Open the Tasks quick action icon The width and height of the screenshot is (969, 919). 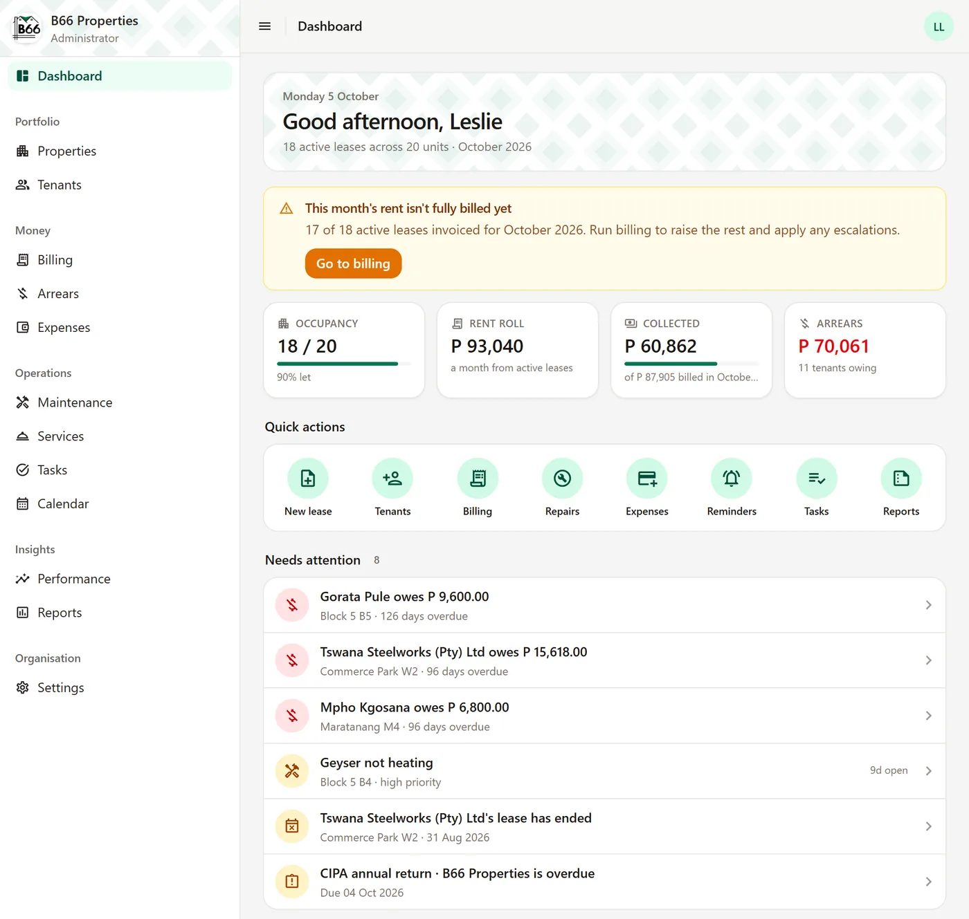point(817,478)
